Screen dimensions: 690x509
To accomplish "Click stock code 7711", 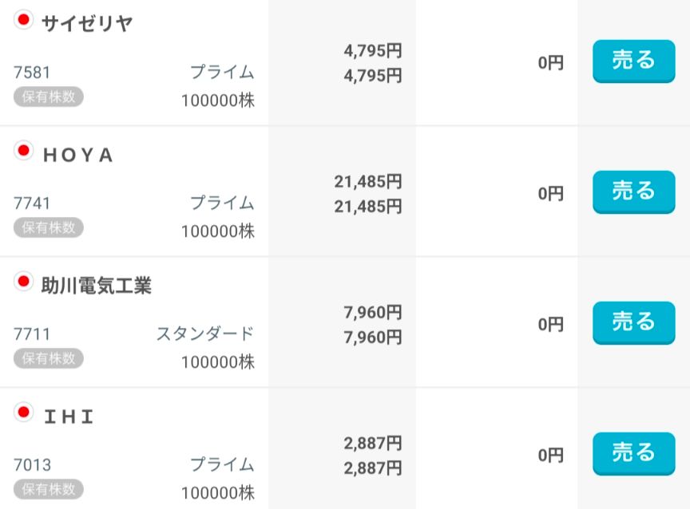I will click(32, 333).
